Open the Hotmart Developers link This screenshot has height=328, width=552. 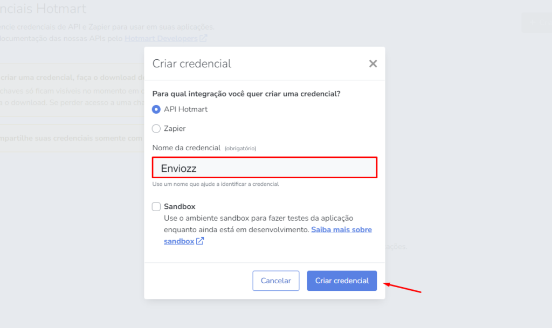point(161,38)
